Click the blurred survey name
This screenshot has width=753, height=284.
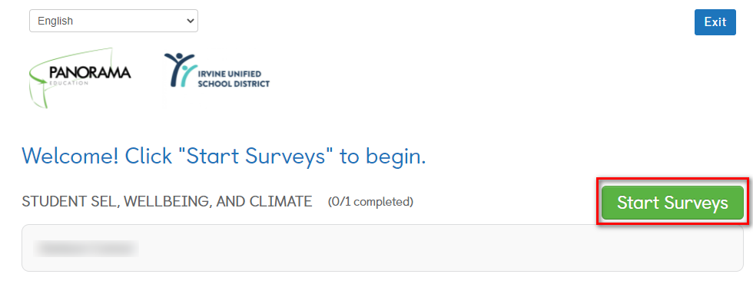click(x=86, y=248)
